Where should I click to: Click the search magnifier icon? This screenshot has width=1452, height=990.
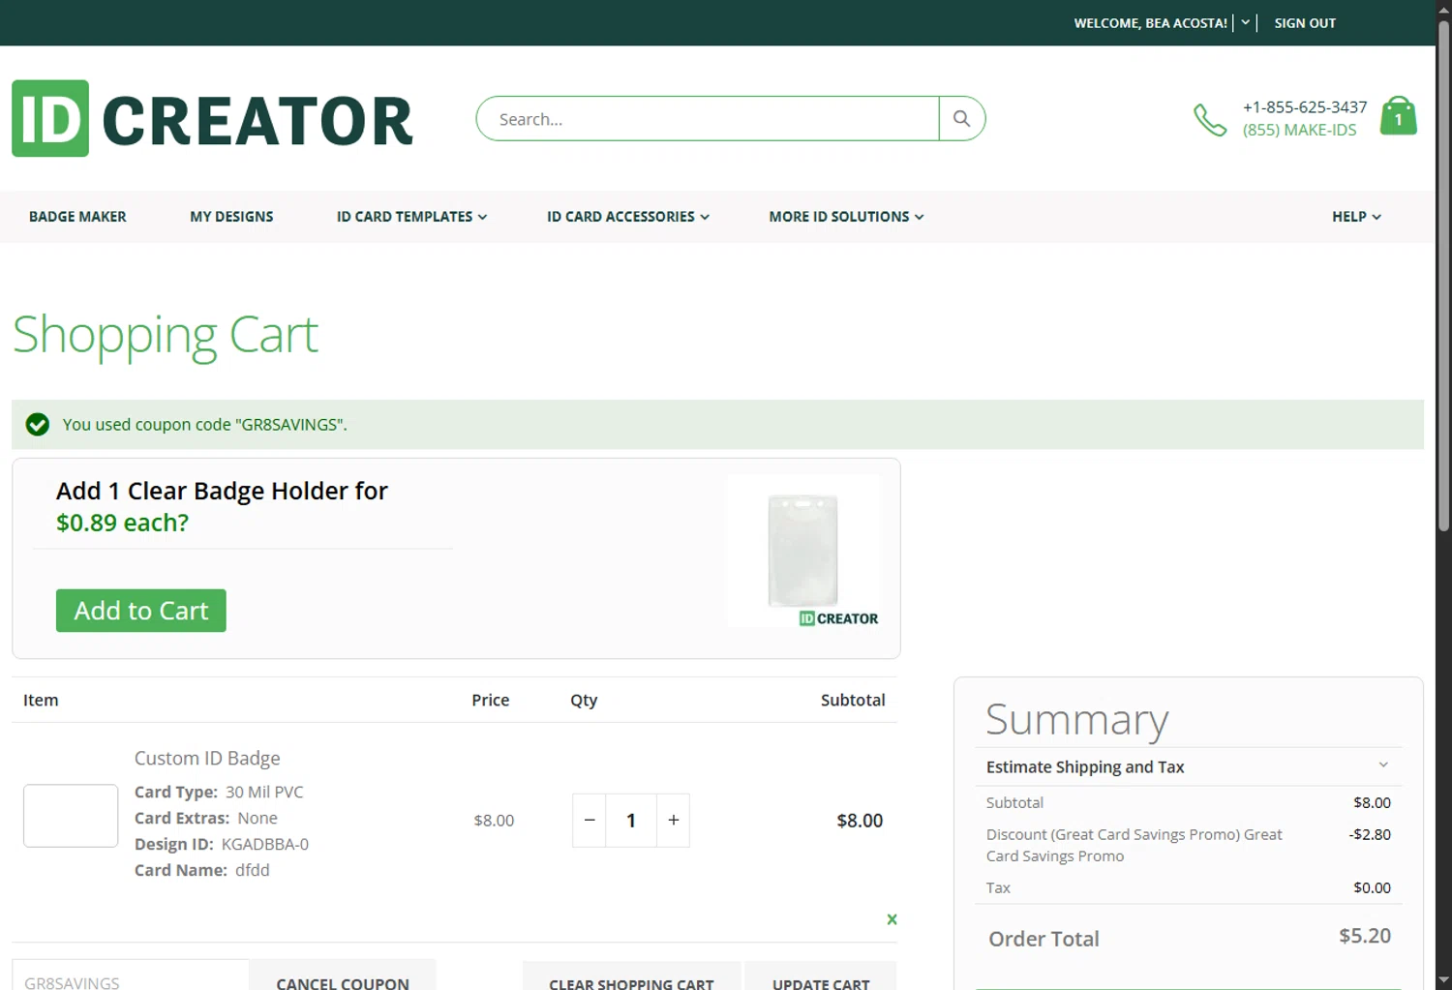[x=961, y=118]
